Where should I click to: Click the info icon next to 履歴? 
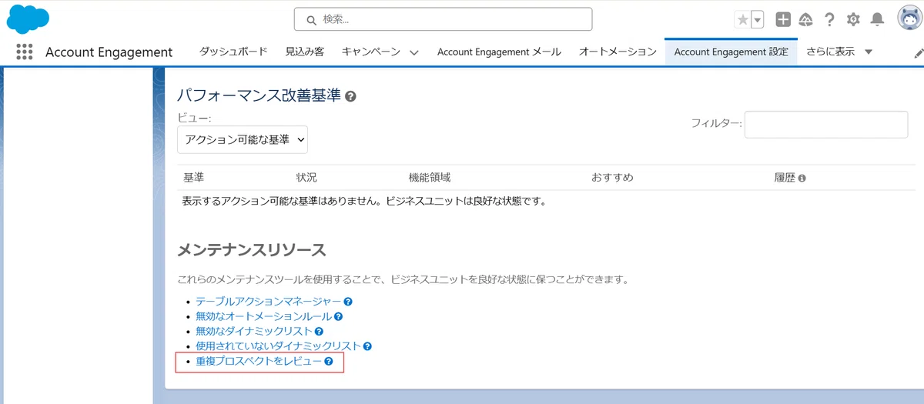point(802,179)
